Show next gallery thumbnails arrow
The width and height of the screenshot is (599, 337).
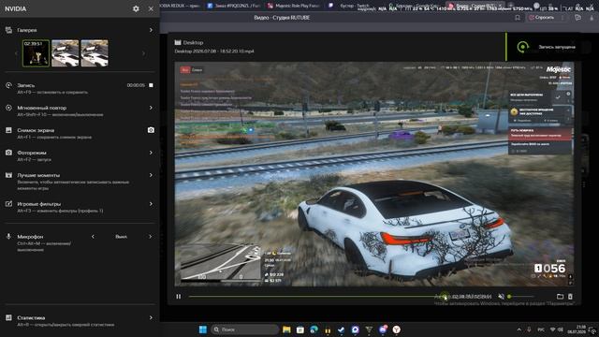click(x=143, y=53)
